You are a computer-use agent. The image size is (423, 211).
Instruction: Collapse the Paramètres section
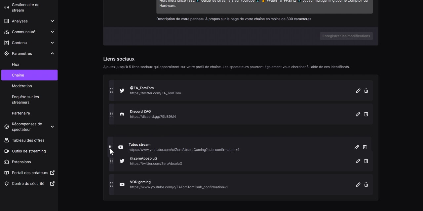(52, 53)
